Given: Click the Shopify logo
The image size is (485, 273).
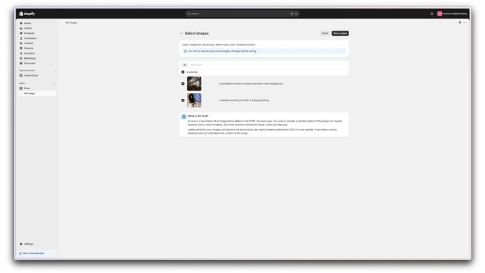Looking at the screenshot, I should [27, 13].
